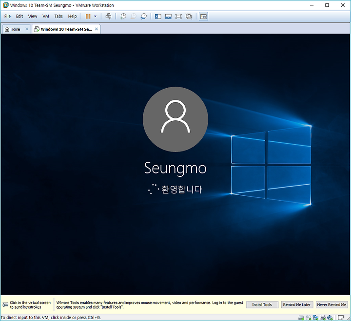
Task: Click the sound card status icon
Action: click(330, 318)
